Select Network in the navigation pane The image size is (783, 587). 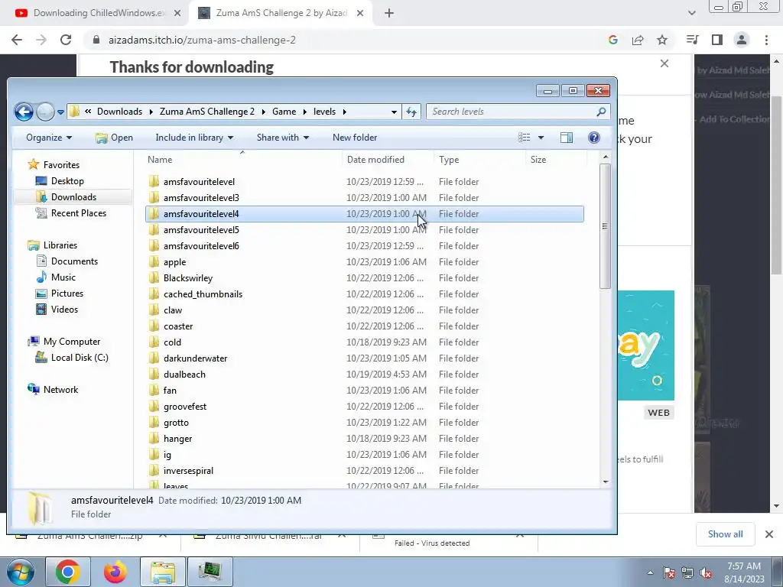(60, 390)
